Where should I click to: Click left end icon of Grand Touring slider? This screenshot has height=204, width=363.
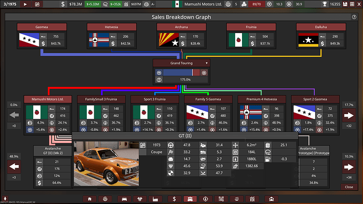159,73
